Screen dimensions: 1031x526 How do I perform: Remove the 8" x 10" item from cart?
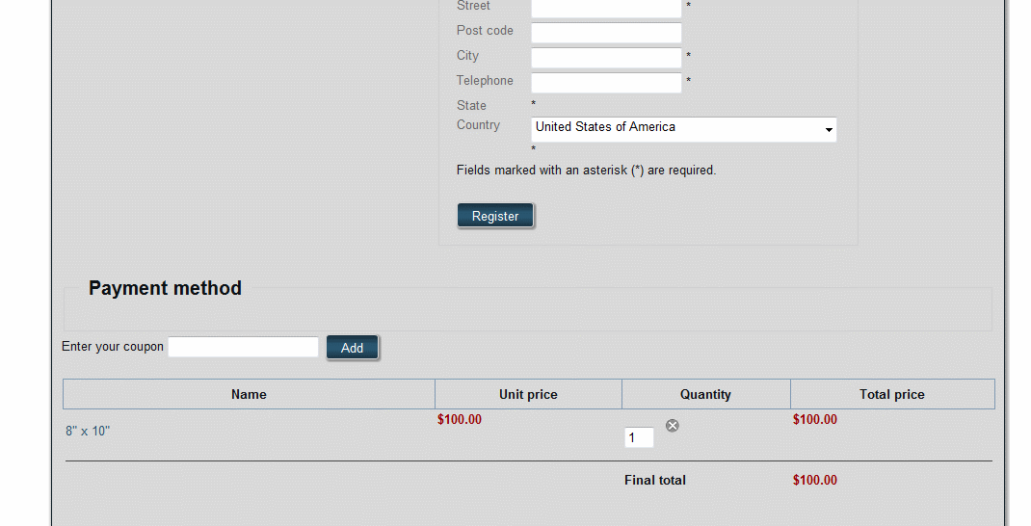click(x=673, y=426)
